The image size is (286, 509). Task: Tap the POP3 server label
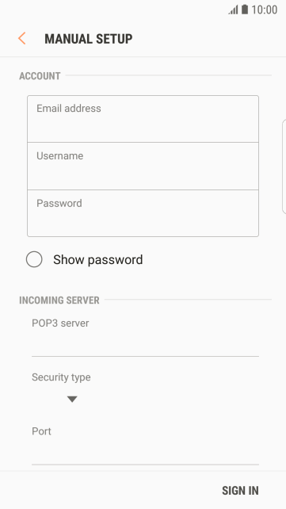[60, 323]
